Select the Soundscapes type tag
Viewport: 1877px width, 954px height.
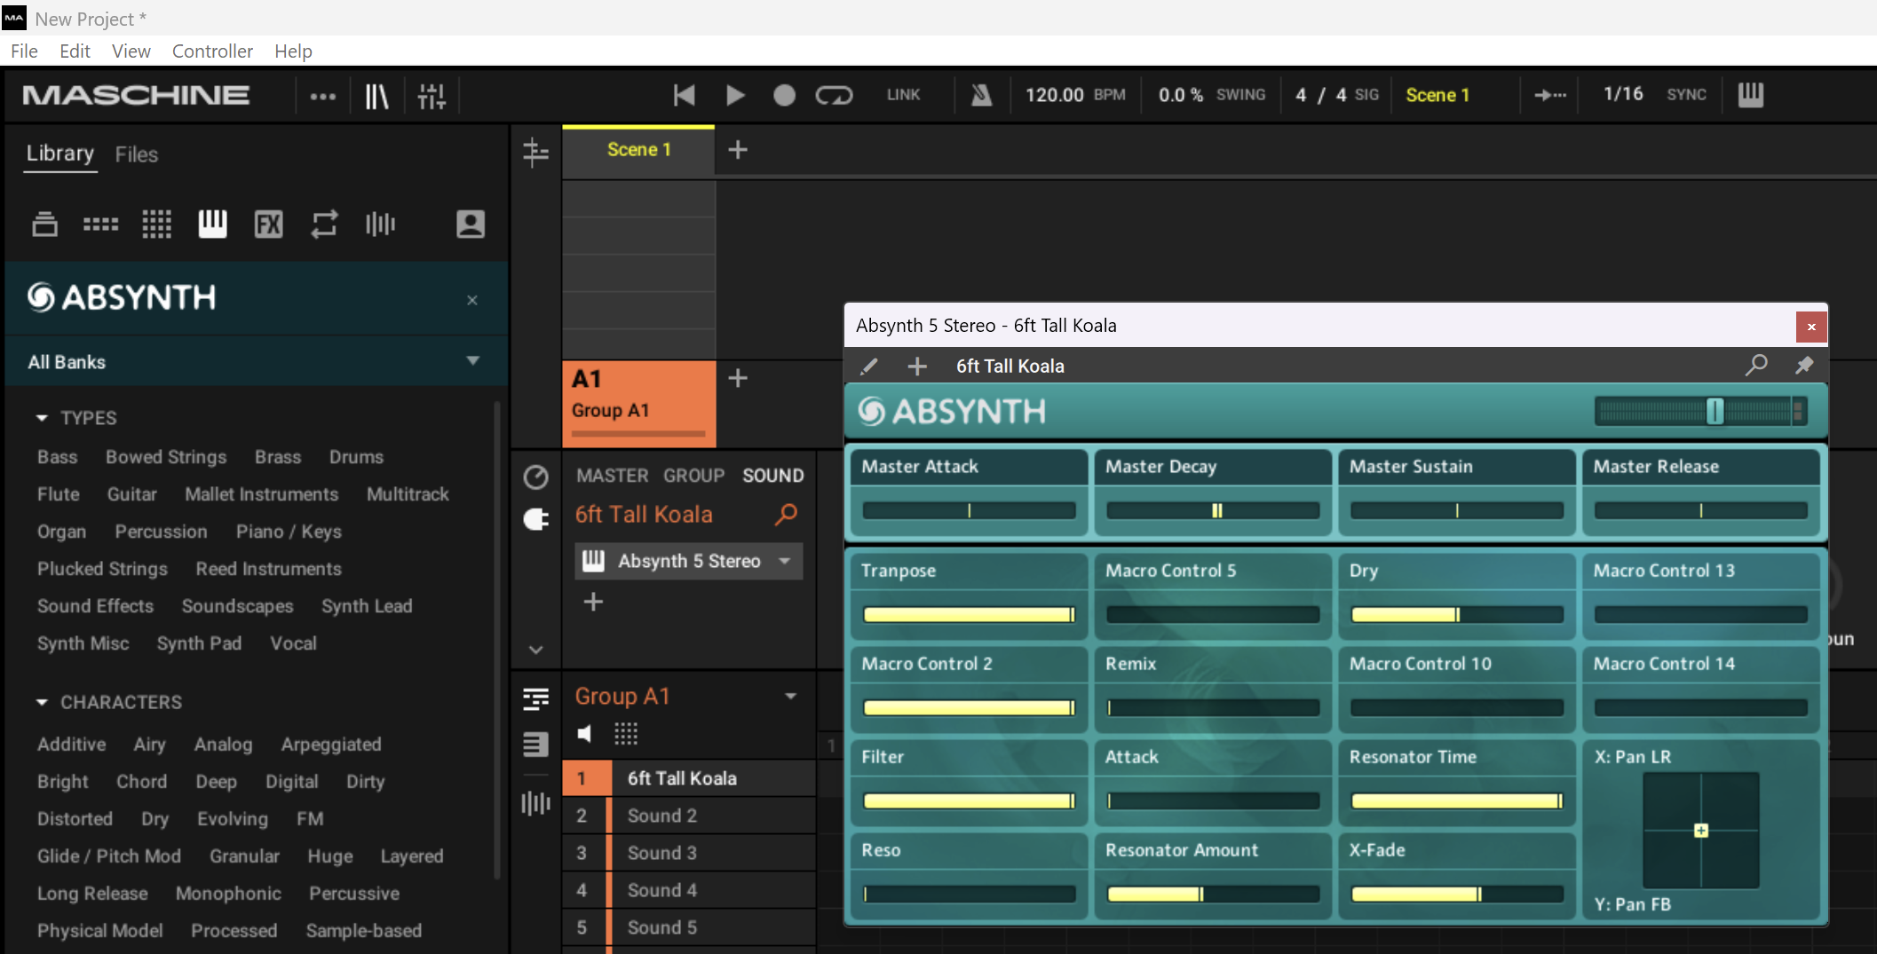click(238, 606)
